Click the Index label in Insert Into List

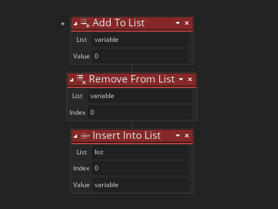pyautogui.click(x=81, y=168)
